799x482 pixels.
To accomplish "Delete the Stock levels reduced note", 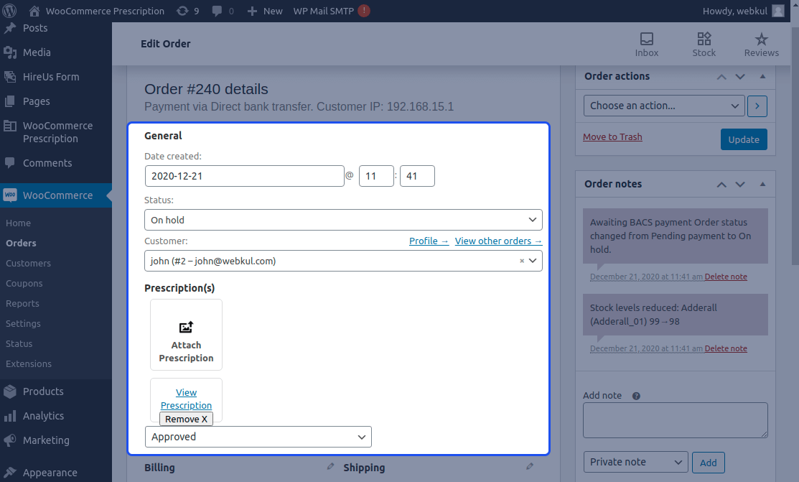I will pyautogui.click(x=726, y=348).
